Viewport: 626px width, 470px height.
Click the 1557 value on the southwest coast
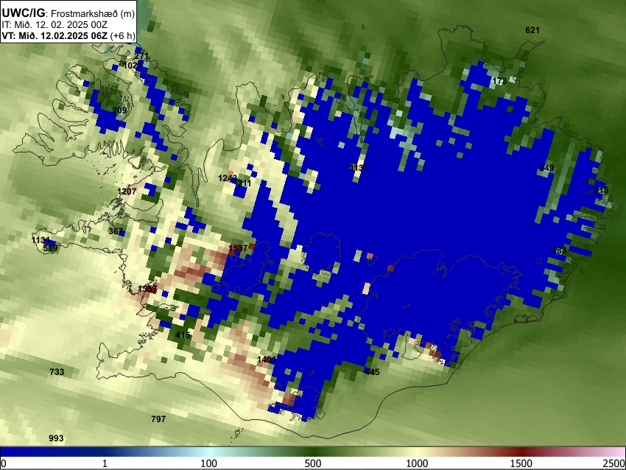click(x=147, y=288)
